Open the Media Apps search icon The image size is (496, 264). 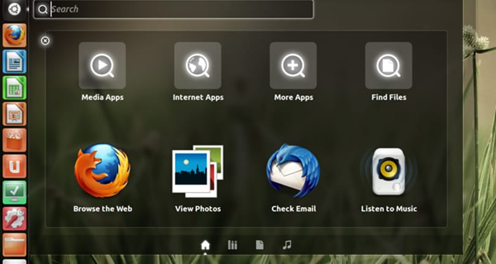(x=102, y=65)
